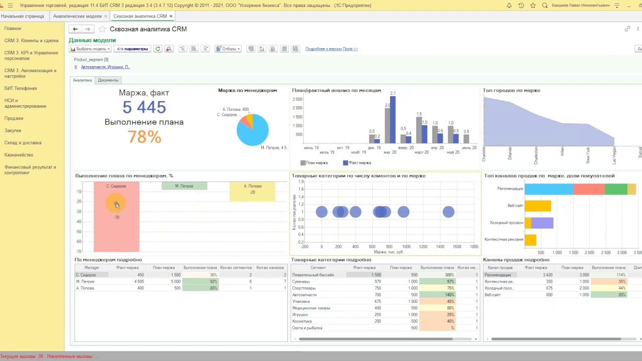Open Продажи section
The image size is (642, 361).
(14, 118)
